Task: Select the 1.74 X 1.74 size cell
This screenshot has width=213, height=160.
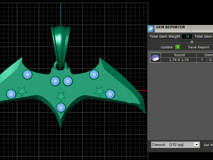Action: [x=179, y=60]
